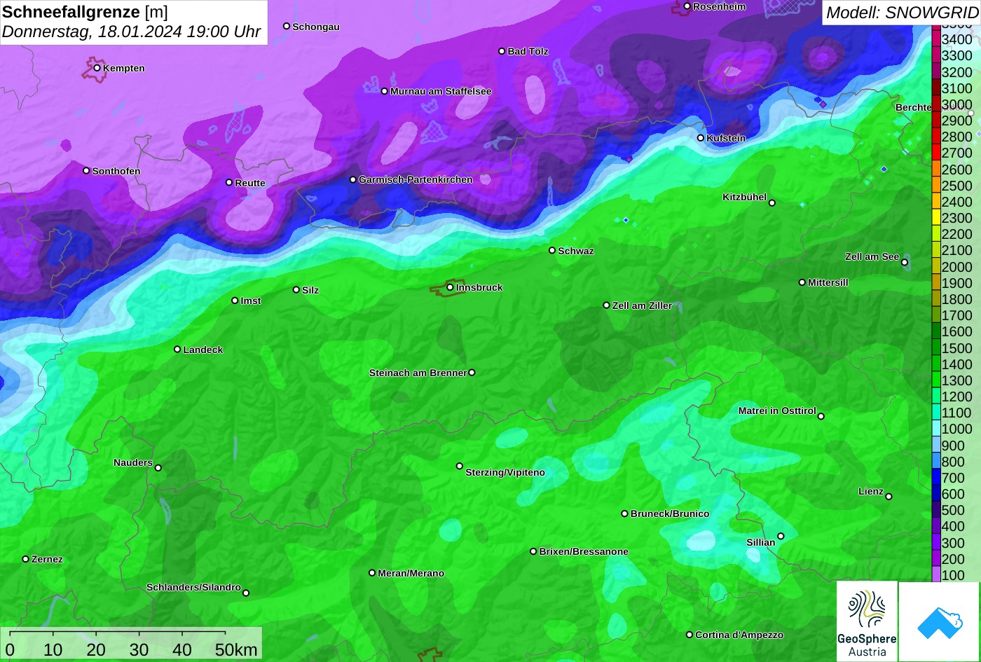
Task: Select the Bad Tölz marker circle
Action: point(502,51)
